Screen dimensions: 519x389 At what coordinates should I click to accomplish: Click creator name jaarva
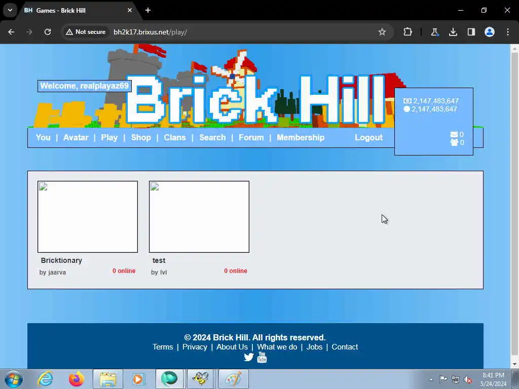tap(57, 272)
